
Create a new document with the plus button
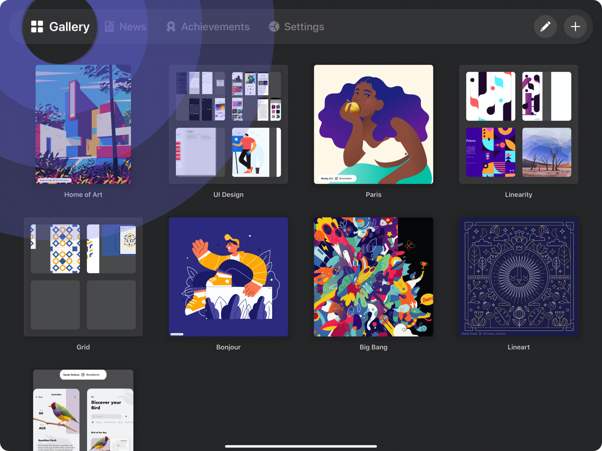575,27
